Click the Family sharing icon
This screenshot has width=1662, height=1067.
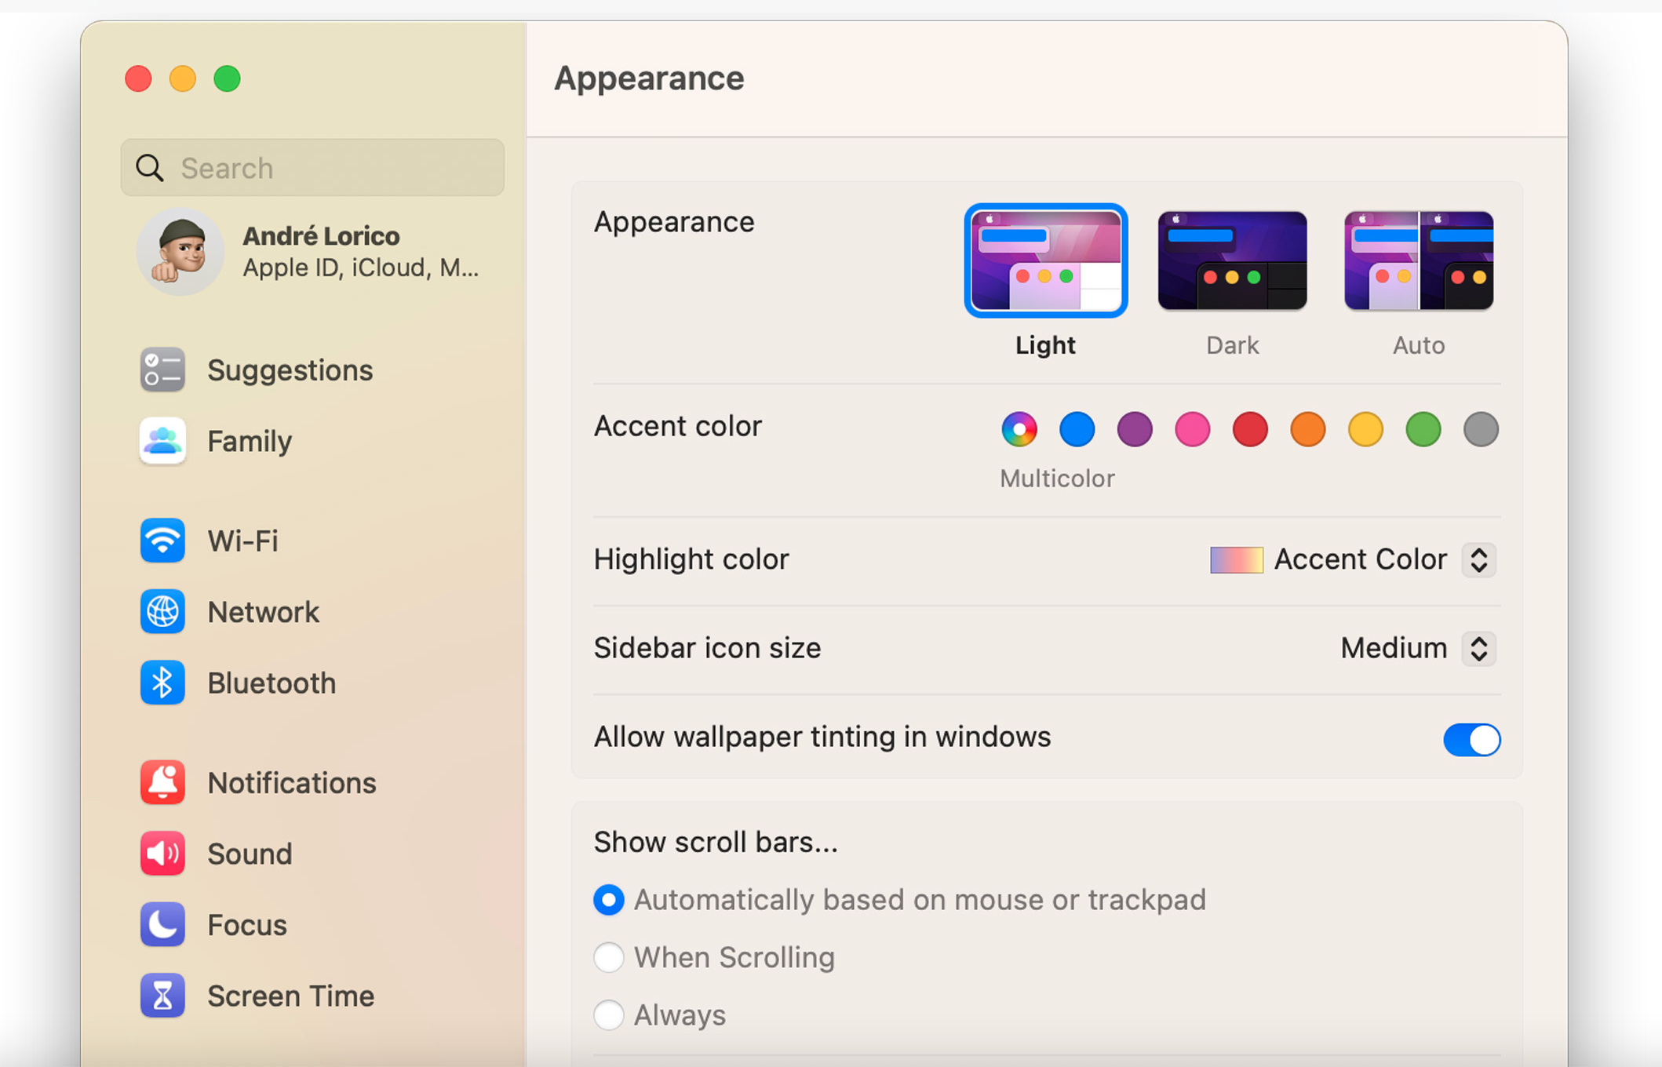(x=162, y=441)
